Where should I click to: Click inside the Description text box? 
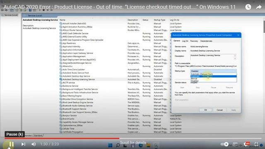point(212,57)
